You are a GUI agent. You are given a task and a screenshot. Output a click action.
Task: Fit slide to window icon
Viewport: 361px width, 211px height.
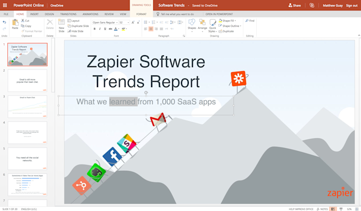pyautogui.click(x=357, y=209)
